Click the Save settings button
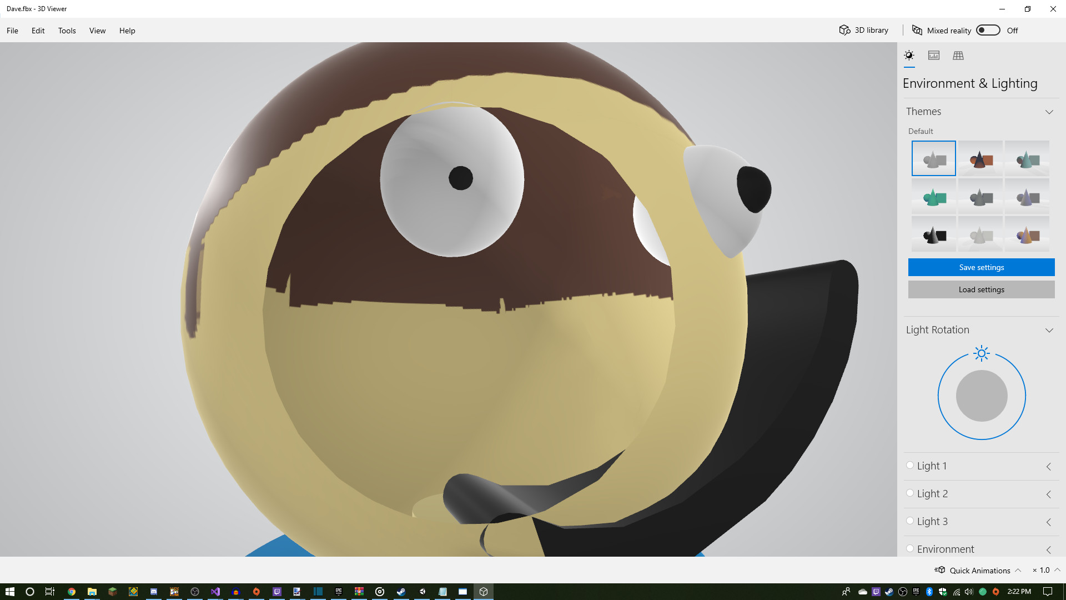 [981, 267]
